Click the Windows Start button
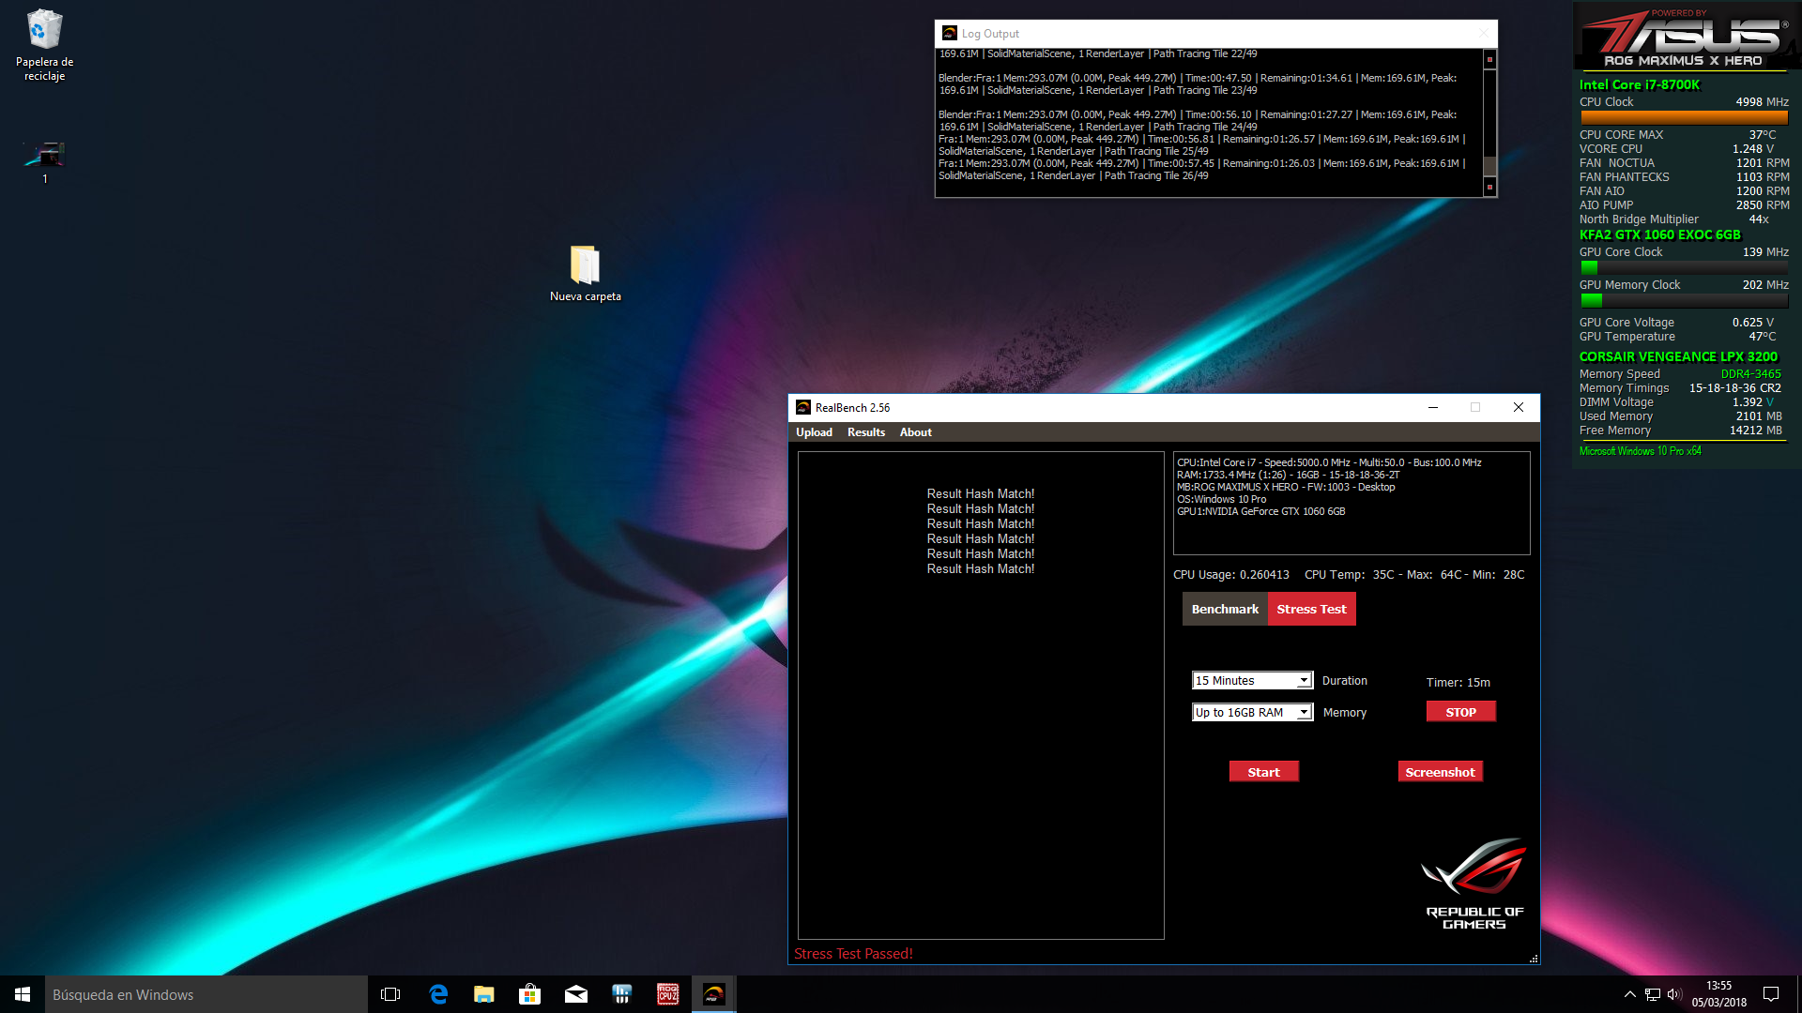The image size is (1802, 1013). 23,994
